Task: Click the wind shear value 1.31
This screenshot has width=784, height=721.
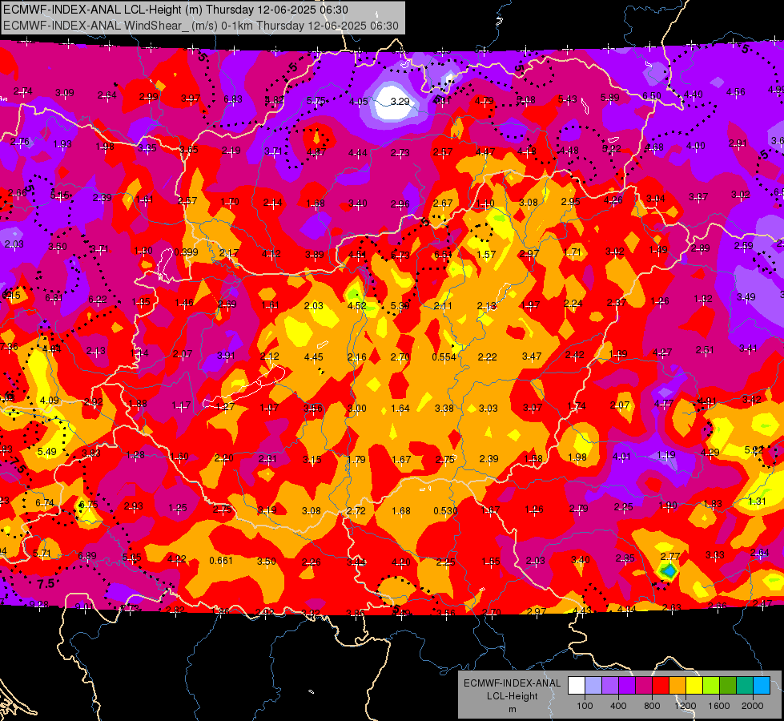Action: pyautogui.click(x=757, y=501)
